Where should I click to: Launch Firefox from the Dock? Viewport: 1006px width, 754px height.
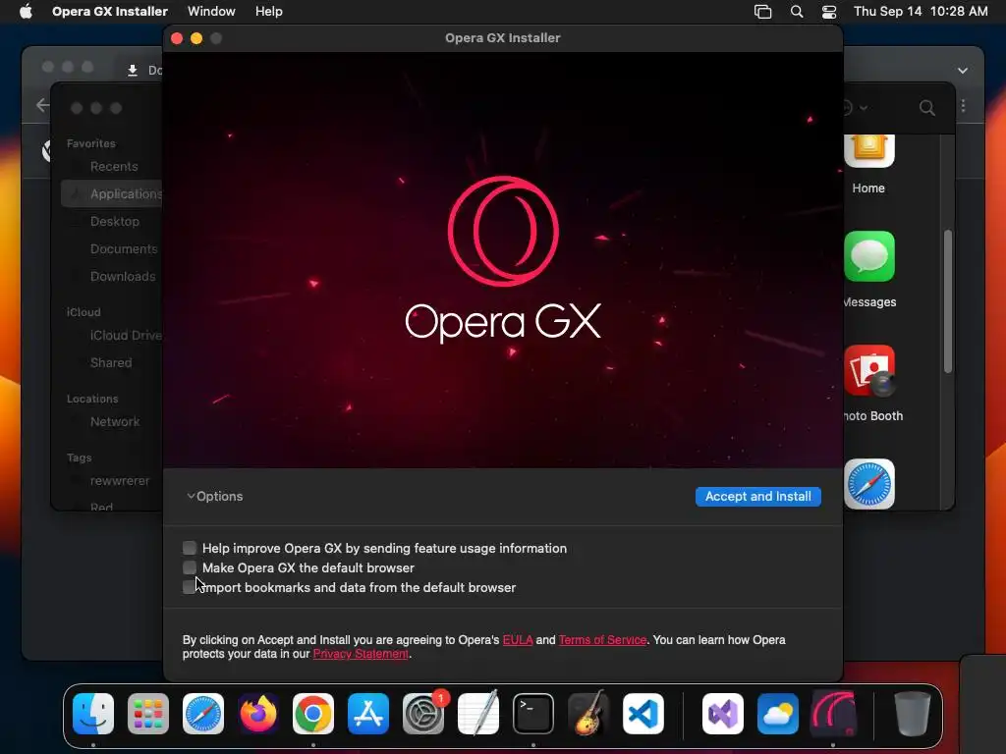258,714
